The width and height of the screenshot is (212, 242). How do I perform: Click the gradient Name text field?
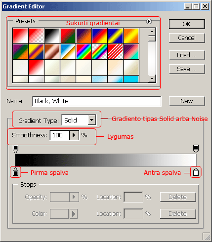pos(97,101)
